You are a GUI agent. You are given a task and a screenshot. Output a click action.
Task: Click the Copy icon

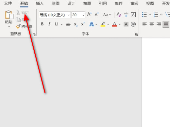click(18, 20)
